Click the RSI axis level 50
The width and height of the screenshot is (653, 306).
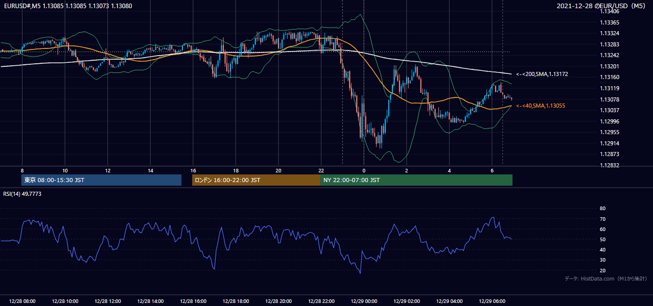point(602,240)
